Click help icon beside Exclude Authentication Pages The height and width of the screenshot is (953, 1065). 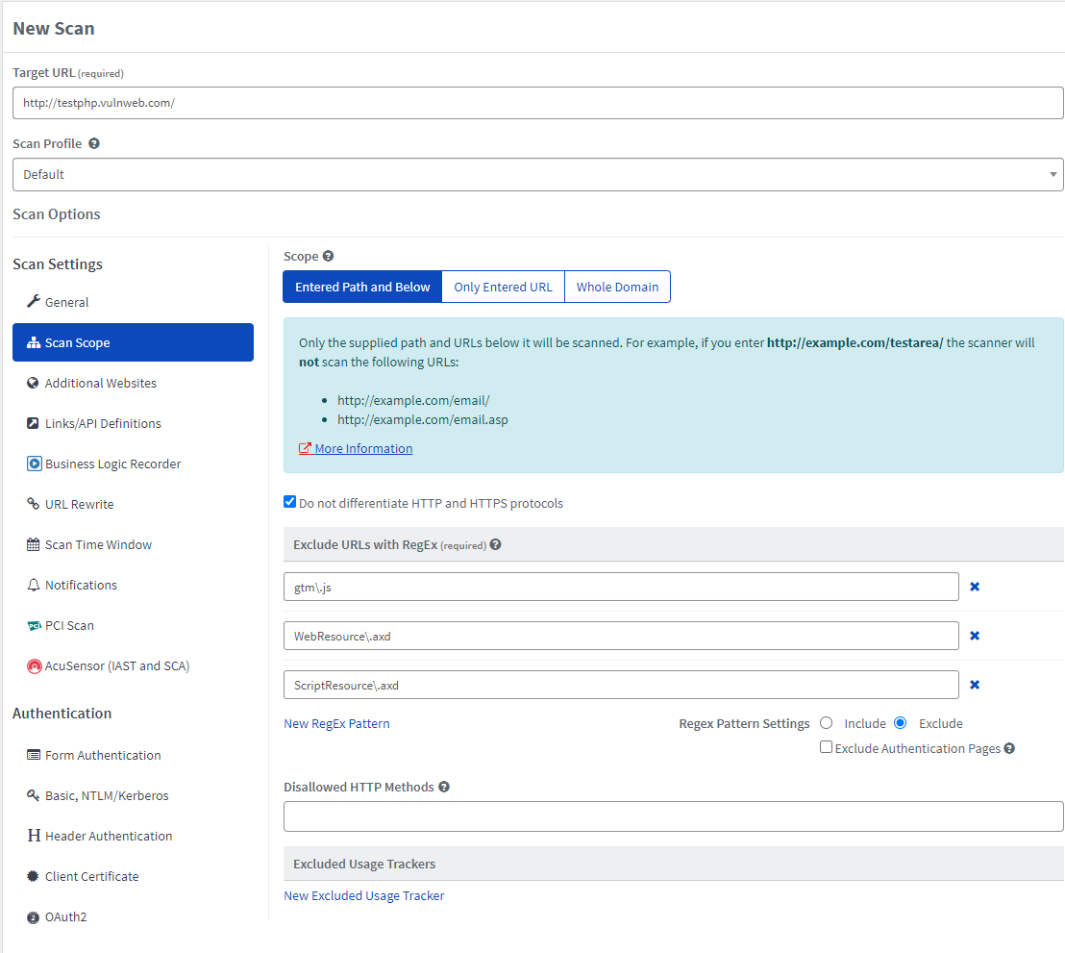point(1009,748)
